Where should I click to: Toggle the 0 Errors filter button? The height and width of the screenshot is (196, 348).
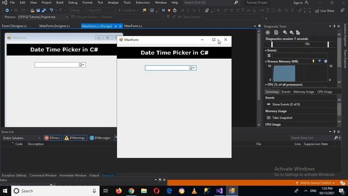click(x=53, y=138)
